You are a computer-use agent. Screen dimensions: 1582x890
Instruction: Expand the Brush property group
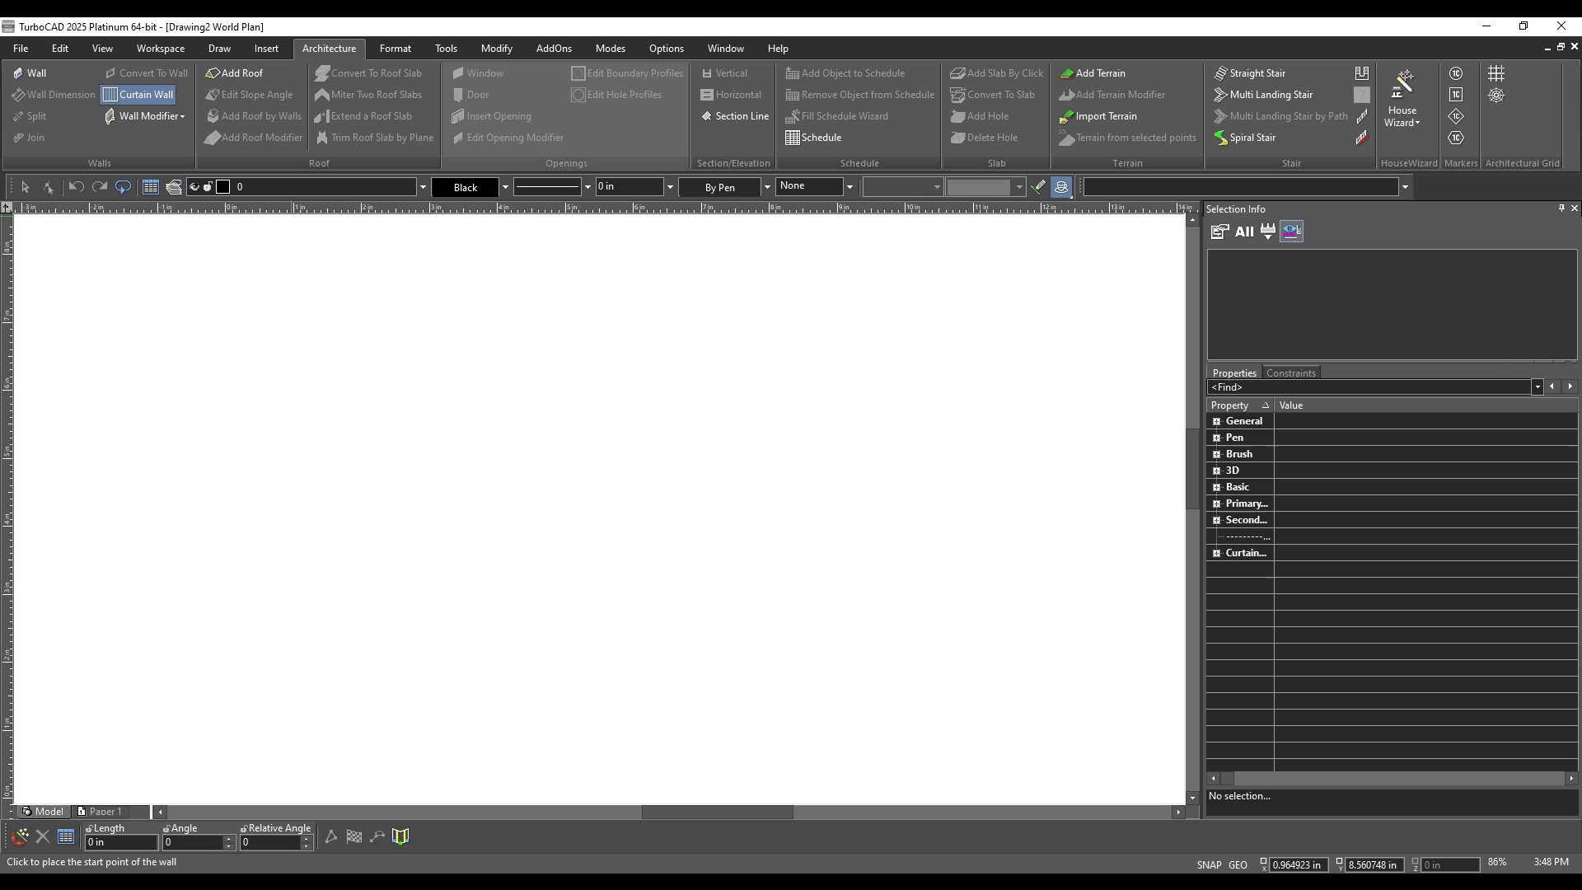tap(1216, 454)
